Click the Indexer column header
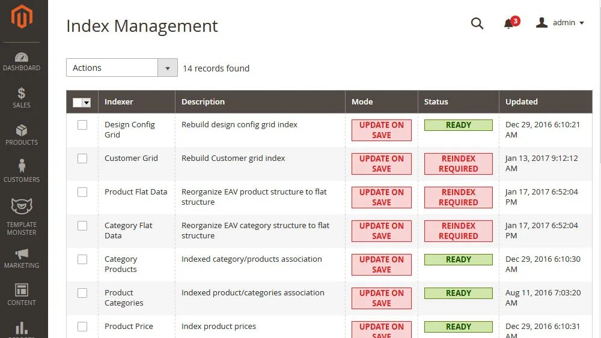 point(119,102)
